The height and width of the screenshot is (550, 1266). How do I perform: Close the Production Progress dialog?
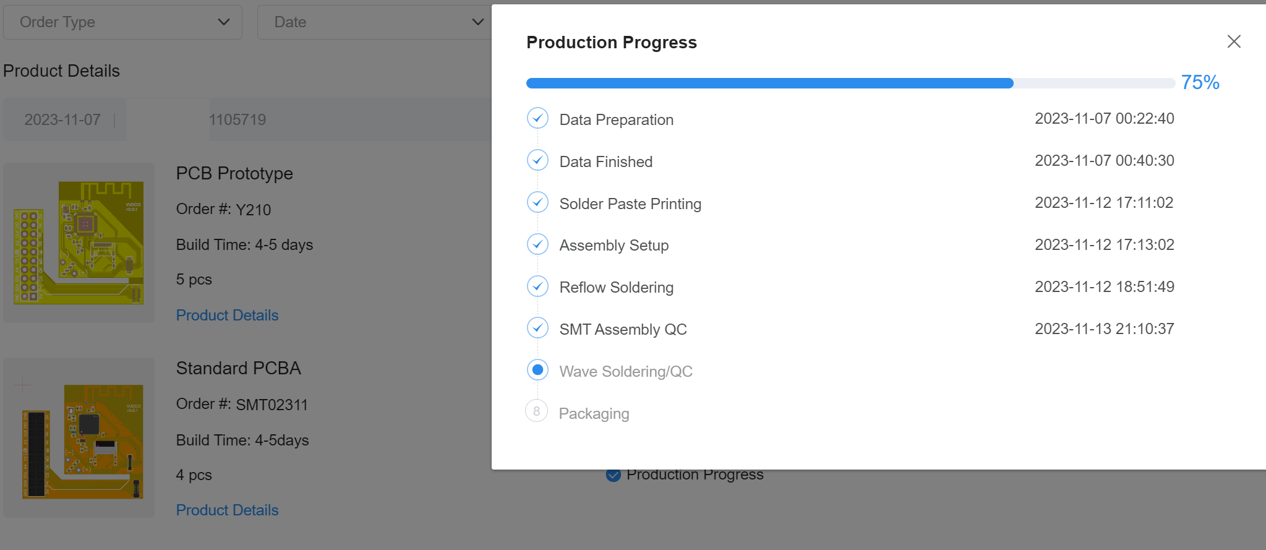[x=1234, y=41]
